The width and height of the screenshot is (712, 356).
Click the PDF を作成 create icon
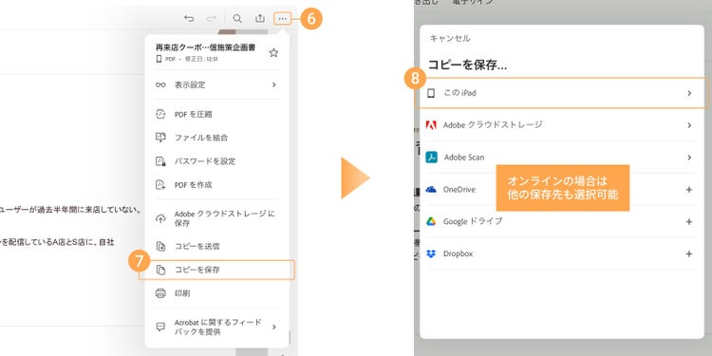160,185
